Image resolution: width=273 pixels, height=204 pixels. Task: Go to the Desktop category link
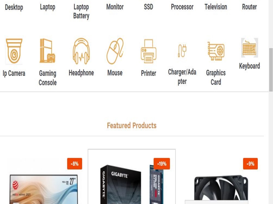(14, 7)
